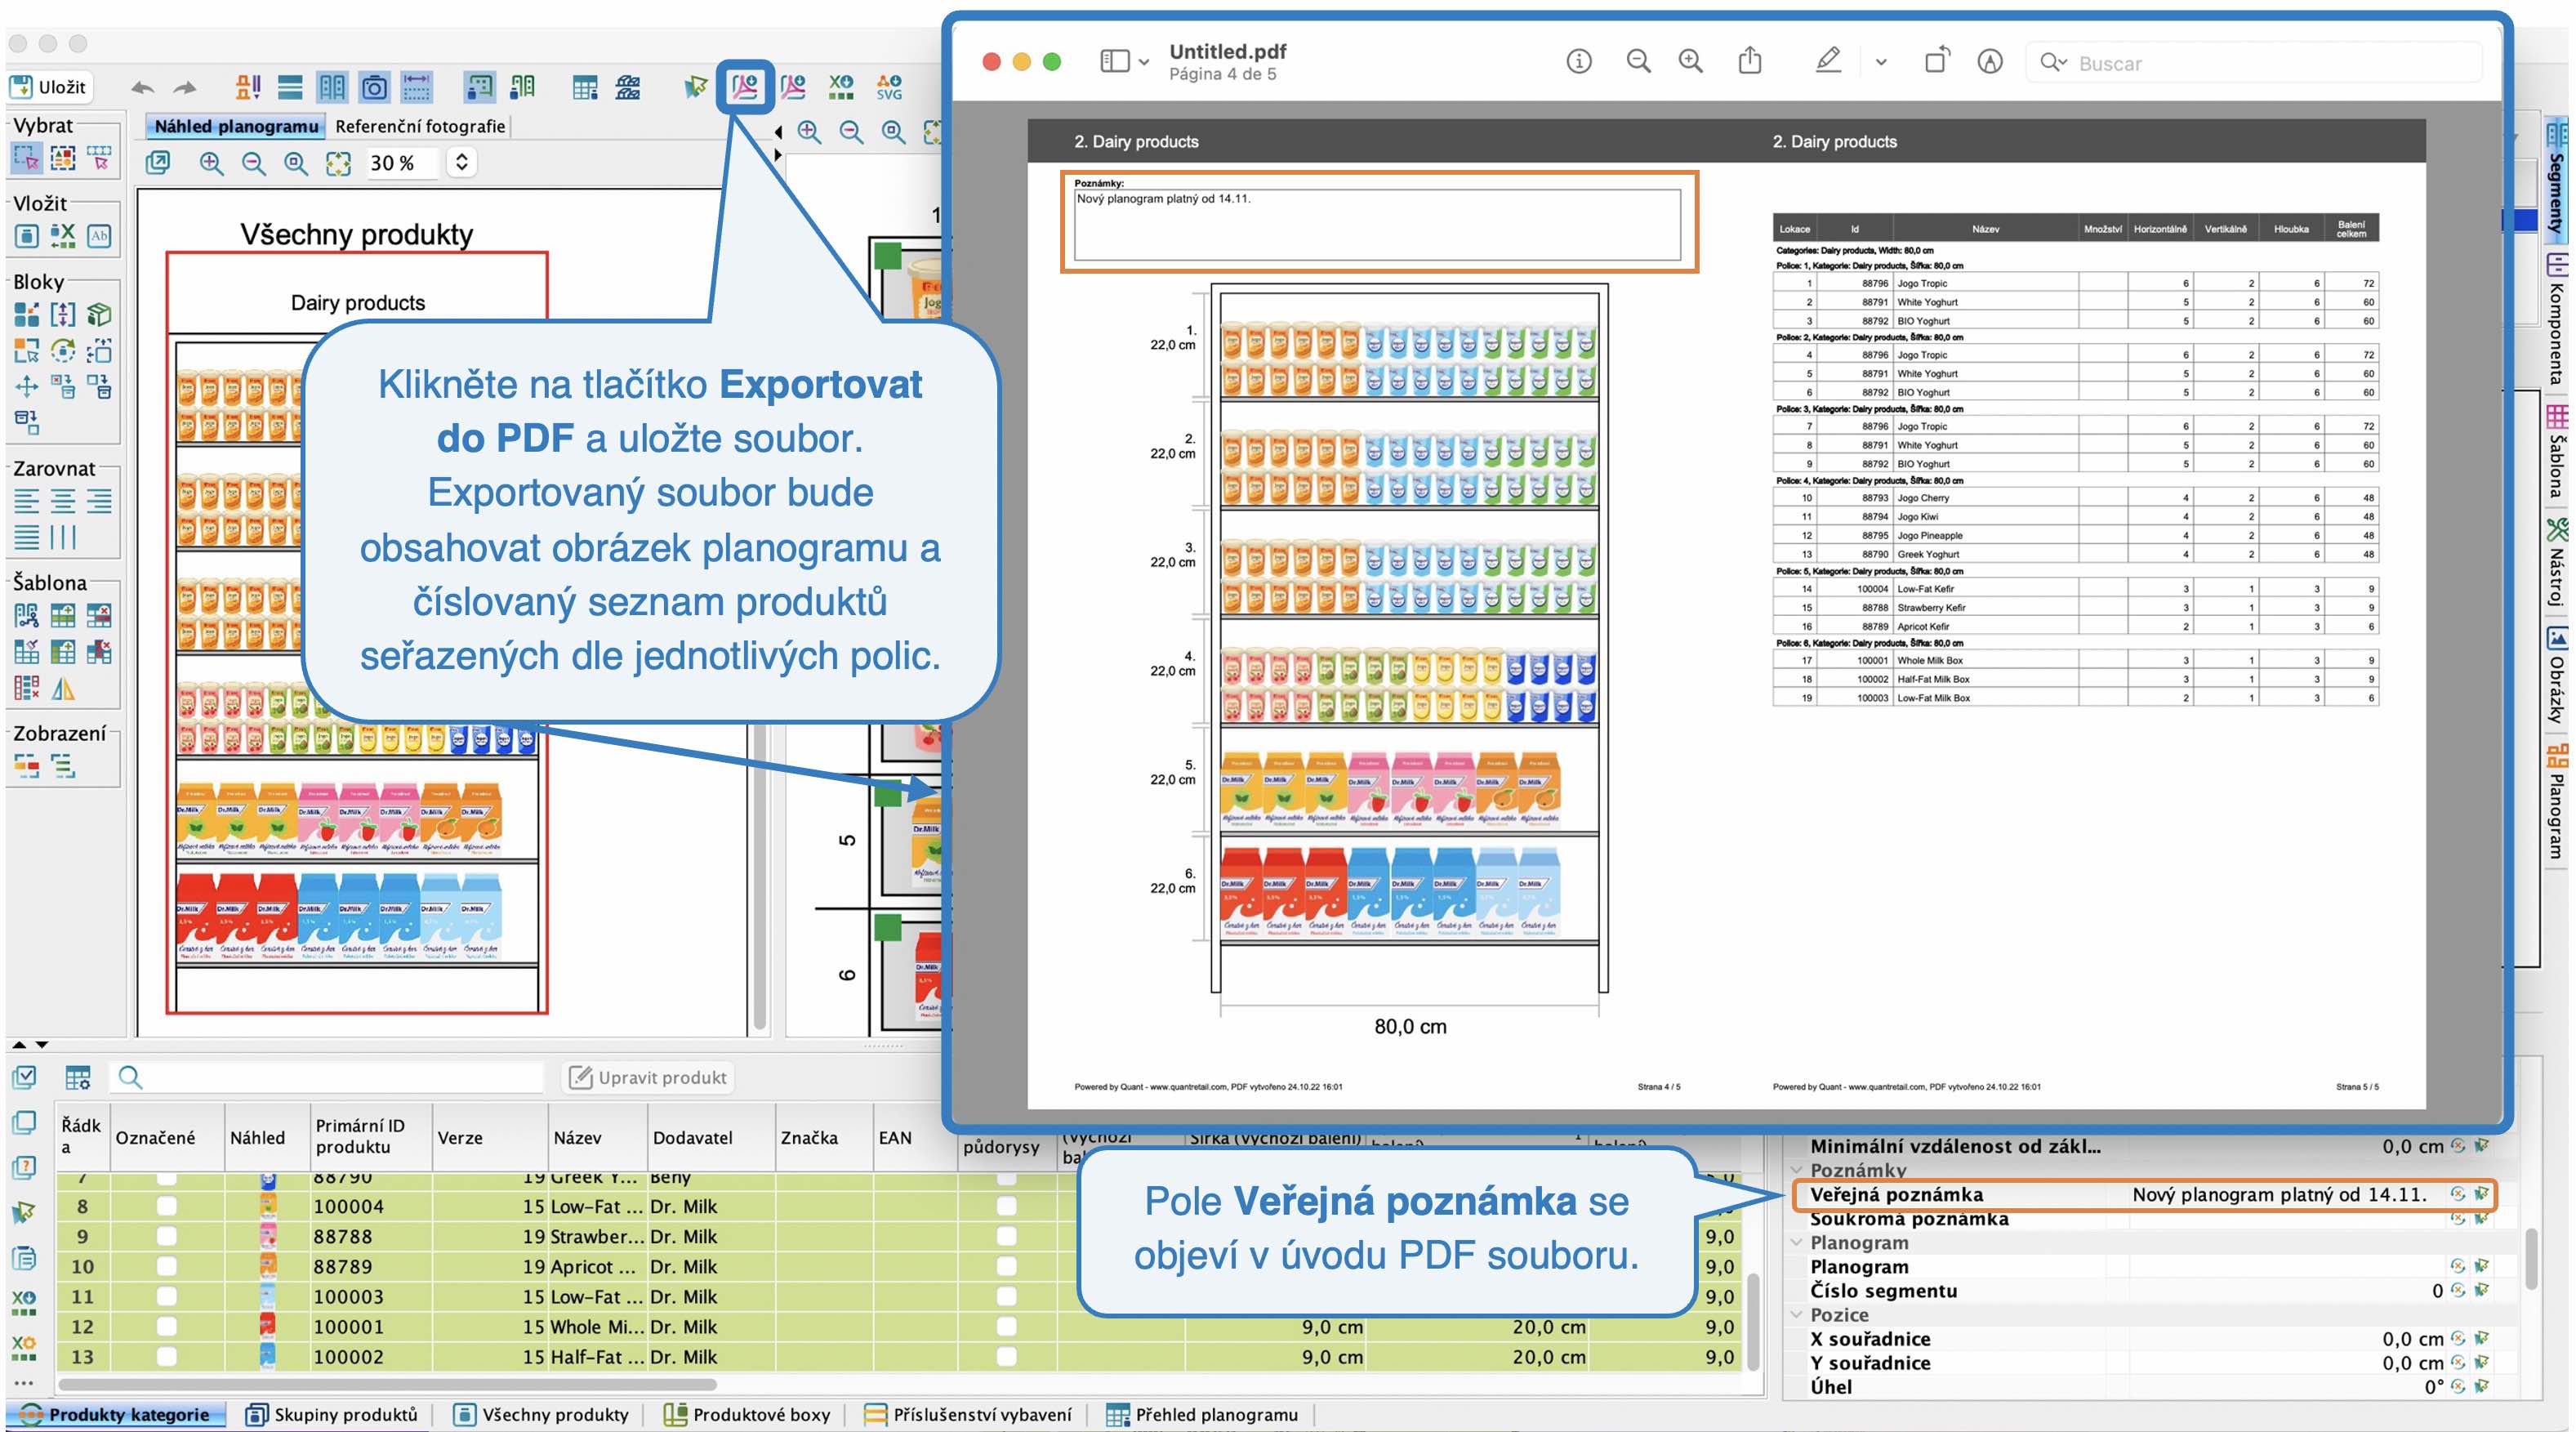Open the Všechny produkty bottom tab
The width and height of the screenshot is (2576, 1432).
tap(541, 1414)
